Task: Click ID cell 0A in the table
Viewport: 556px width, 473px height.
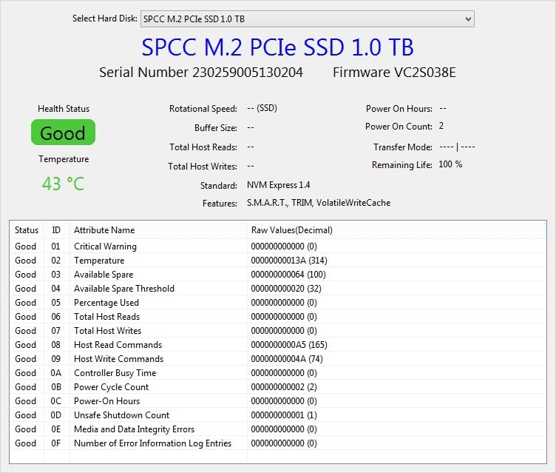Action: click(x=56, y=373)
